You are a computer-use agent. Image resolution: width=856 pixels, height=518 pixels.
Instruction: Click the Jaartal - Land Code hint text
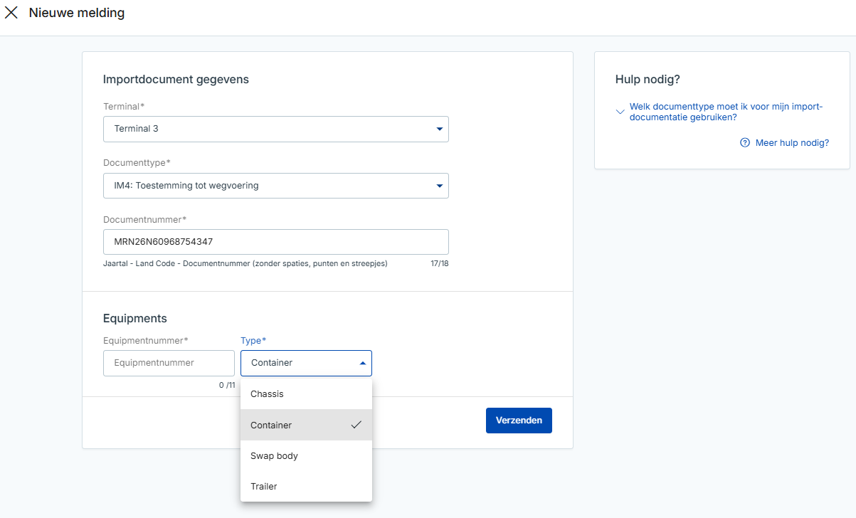pyautogui.click(x=245, y=263)
